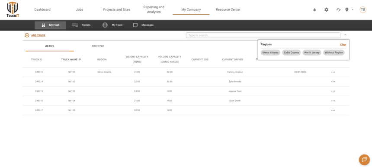The width and height of the screenshot is (372, 167).
Task: Click truck ID 249013
Action: coord(39,72)
